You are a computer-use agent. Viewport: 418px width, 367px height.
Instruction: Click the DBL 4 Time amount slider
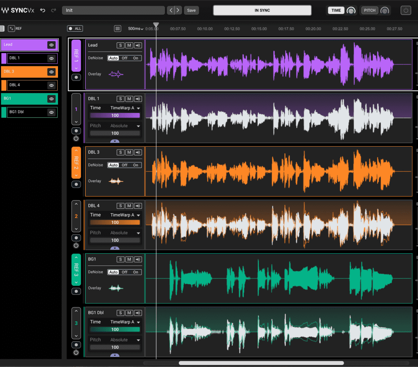(x=115, y=223)
